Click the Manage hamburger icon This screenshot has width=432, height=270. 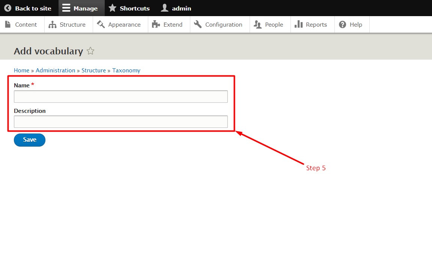pyautogui.click(x=66, y=8)
